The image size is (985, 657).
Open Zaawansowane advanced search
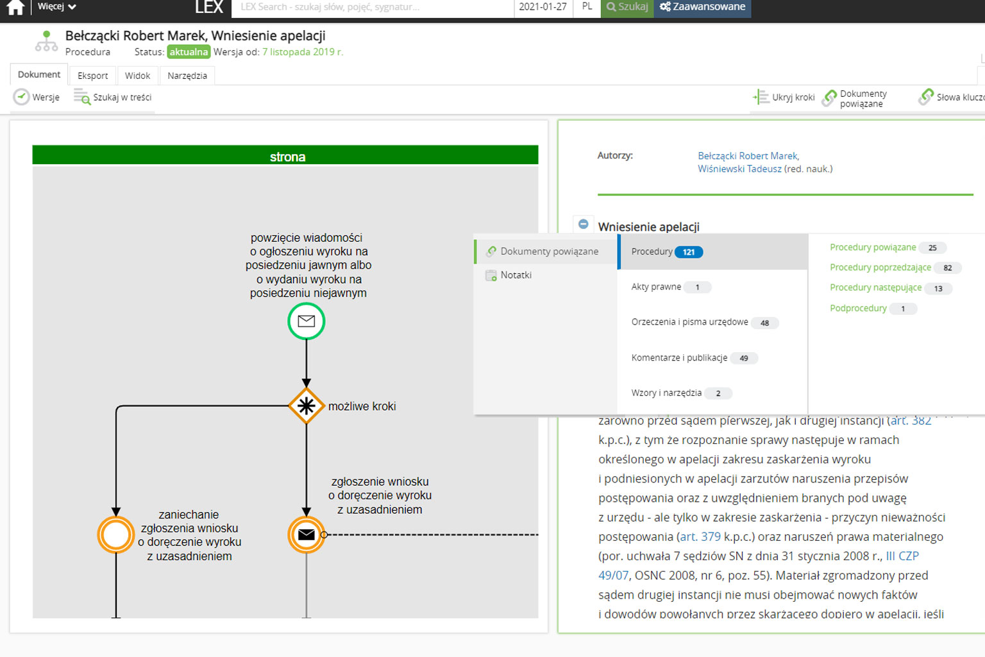pyautogui.click(x=702, y=7)
